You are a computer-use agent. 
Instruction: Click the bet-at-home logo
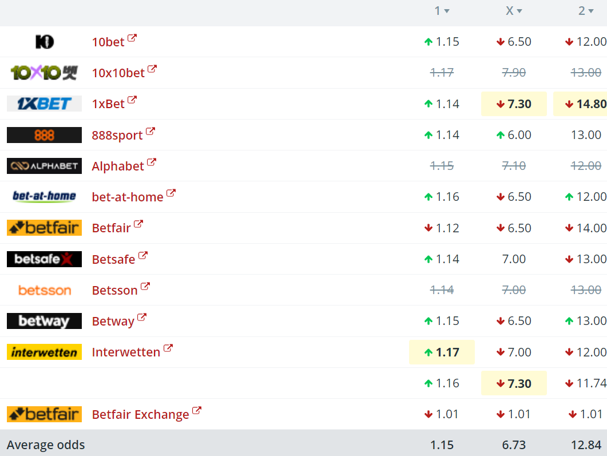44,197
